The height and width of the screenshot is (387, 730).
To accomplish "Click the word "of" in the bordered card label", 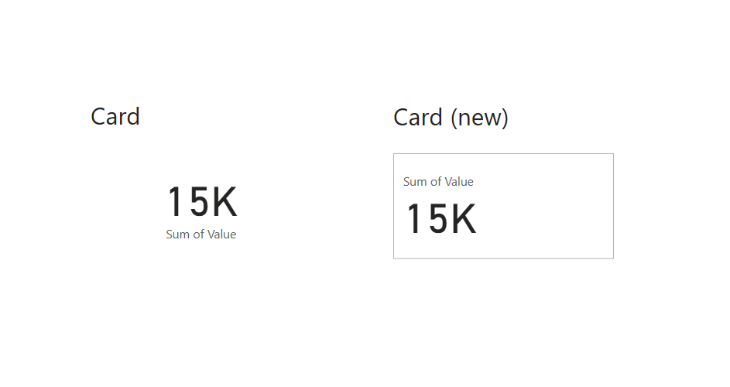I will 435,182.
